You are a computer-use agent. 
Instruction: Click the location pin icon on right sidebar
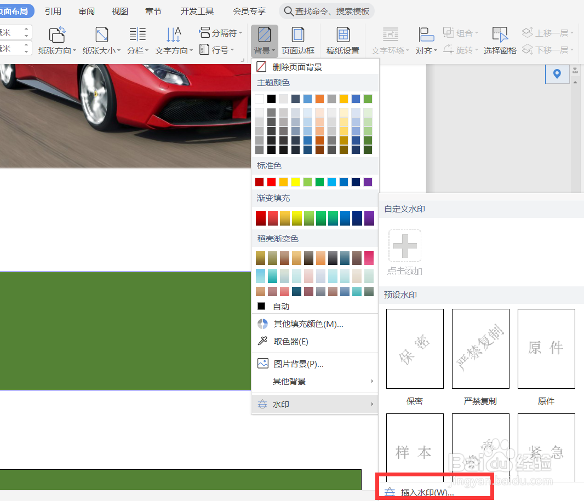(x=557, y=74)
